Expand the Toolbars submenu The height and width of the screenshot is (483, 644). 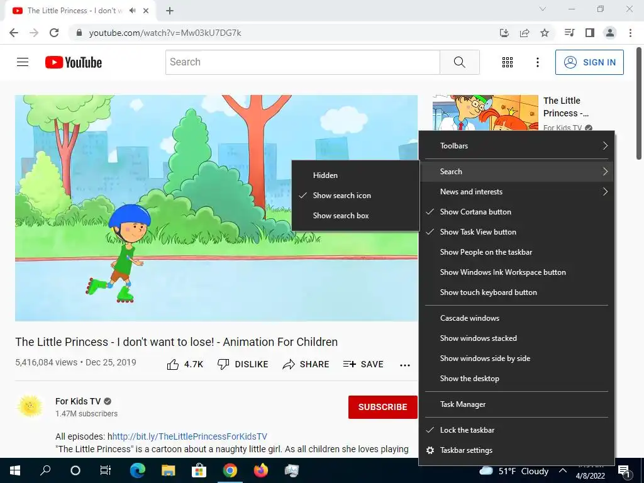click(516, 146)
